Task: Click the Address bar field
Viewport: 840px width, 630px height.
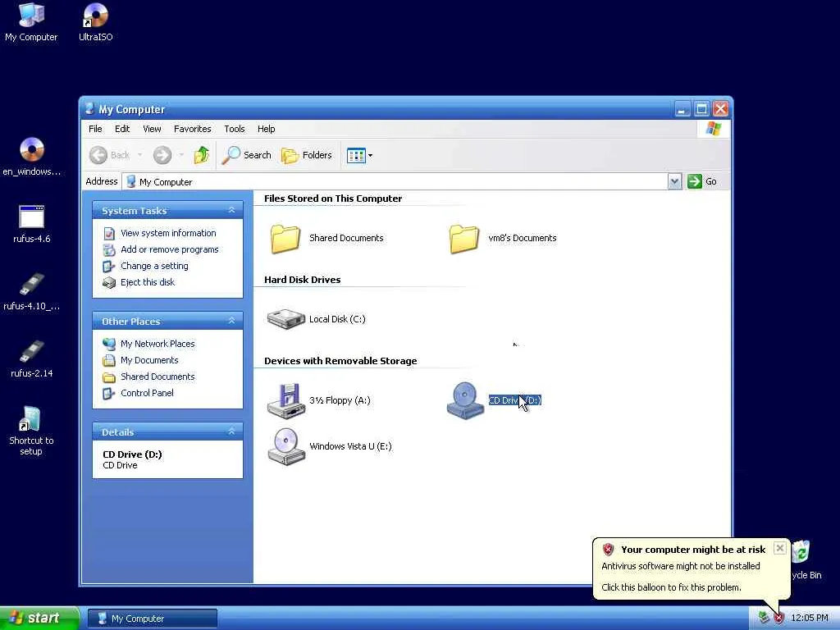Action: click(x=395, y=181)
